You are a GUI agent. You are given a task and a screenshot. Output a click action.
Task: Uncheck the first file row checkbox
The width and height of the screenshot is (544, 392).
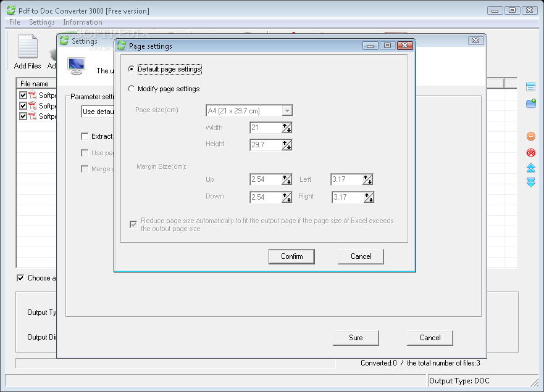tap(23, 96)
